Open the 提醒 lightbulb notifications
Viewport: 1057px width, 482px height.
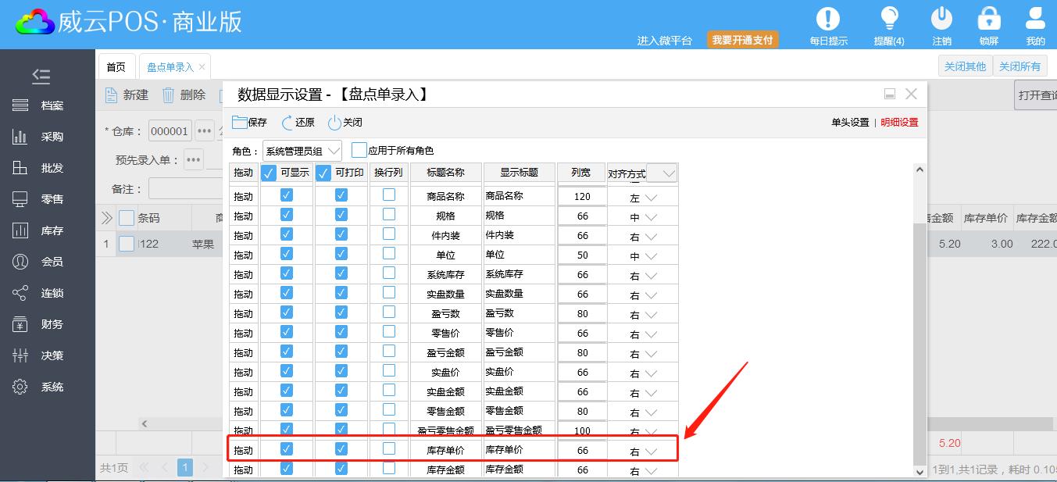point(889,19)
